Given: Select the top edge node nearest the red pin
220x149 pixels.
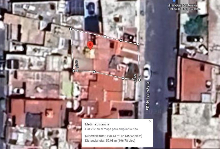Looking at the screenshot, I should [105, 37].
